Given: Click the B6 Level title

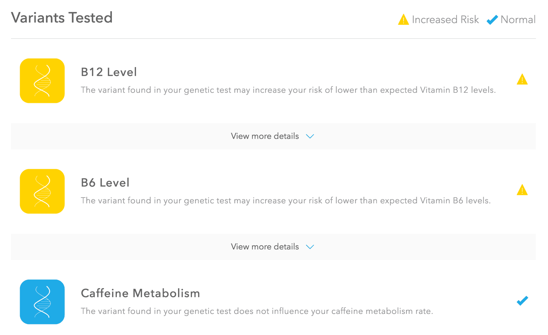Looking at the screenshot, I should [105, 183].
